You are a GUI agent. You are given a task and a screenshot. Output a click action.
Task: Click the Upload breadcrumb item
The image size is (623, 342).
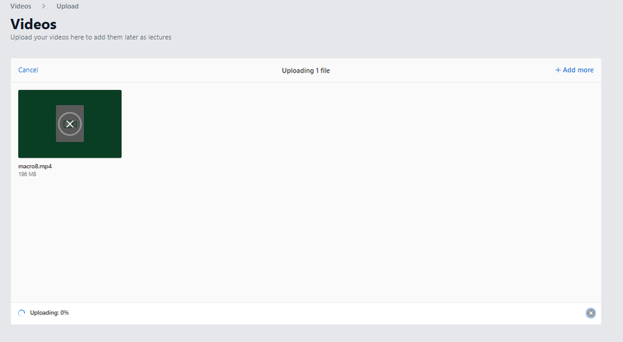click(x=68, y=6)
